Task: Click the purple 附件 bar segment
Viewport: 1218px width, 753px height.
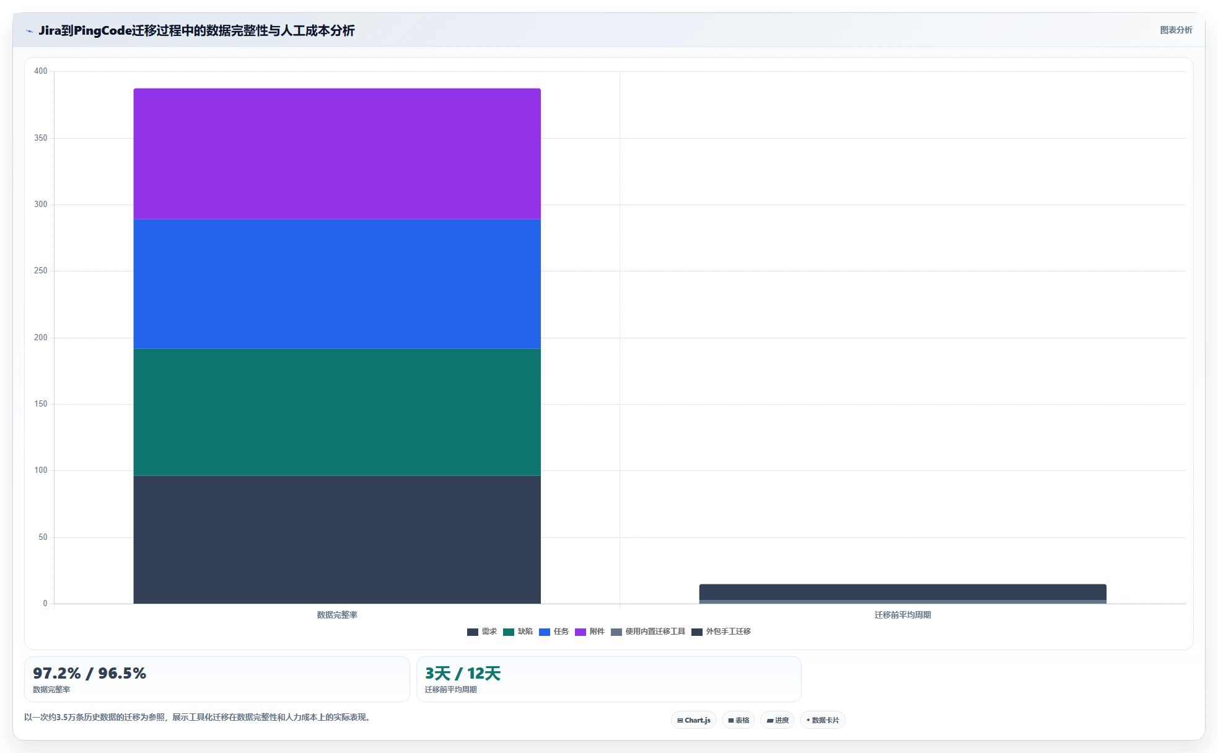Action: click(x=337, y=154)
